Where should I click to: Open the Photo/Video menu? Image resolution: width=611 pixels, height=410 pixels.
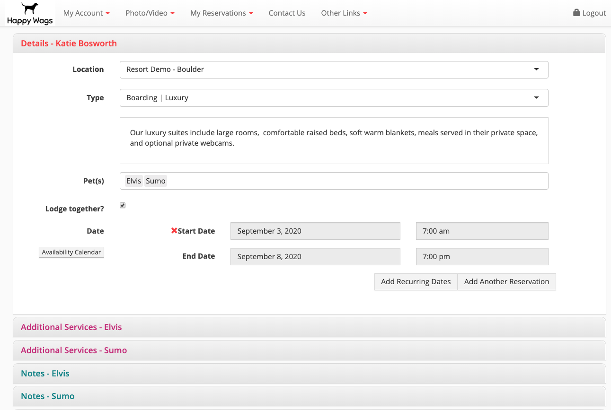150,13
